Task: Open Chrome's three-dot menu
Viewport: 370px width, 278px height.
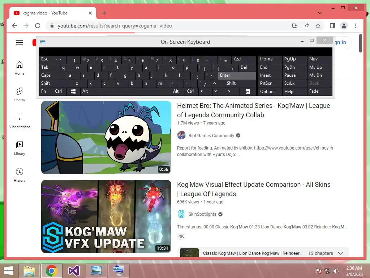Action: (356, 26)
